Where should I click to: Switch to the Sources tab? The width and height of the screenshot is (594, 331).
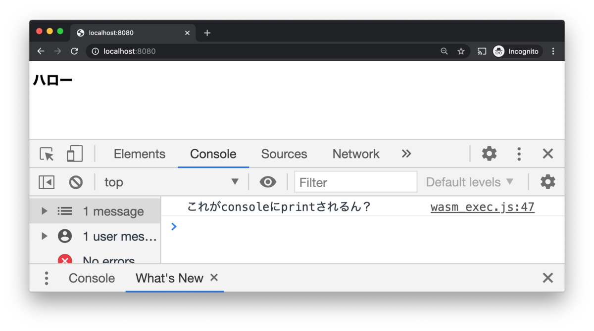point(284,154)
